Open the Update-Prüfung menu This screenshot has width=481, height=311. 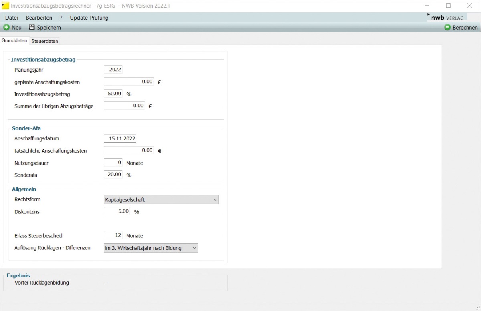click(x=89, y=18)
